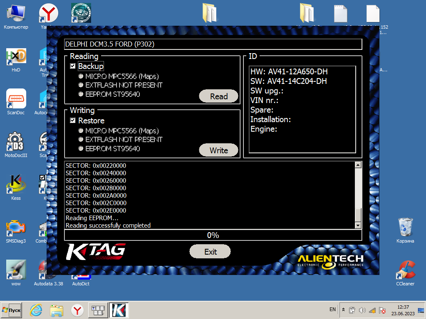Open SMSDiag3 engine diagnostic icon
The width and height of the screenshot is (426, 319).
16,227
